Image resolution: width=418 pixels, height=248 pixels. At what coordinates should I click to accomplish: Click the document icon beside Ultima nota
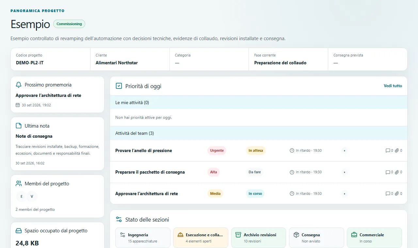point(19,126)
